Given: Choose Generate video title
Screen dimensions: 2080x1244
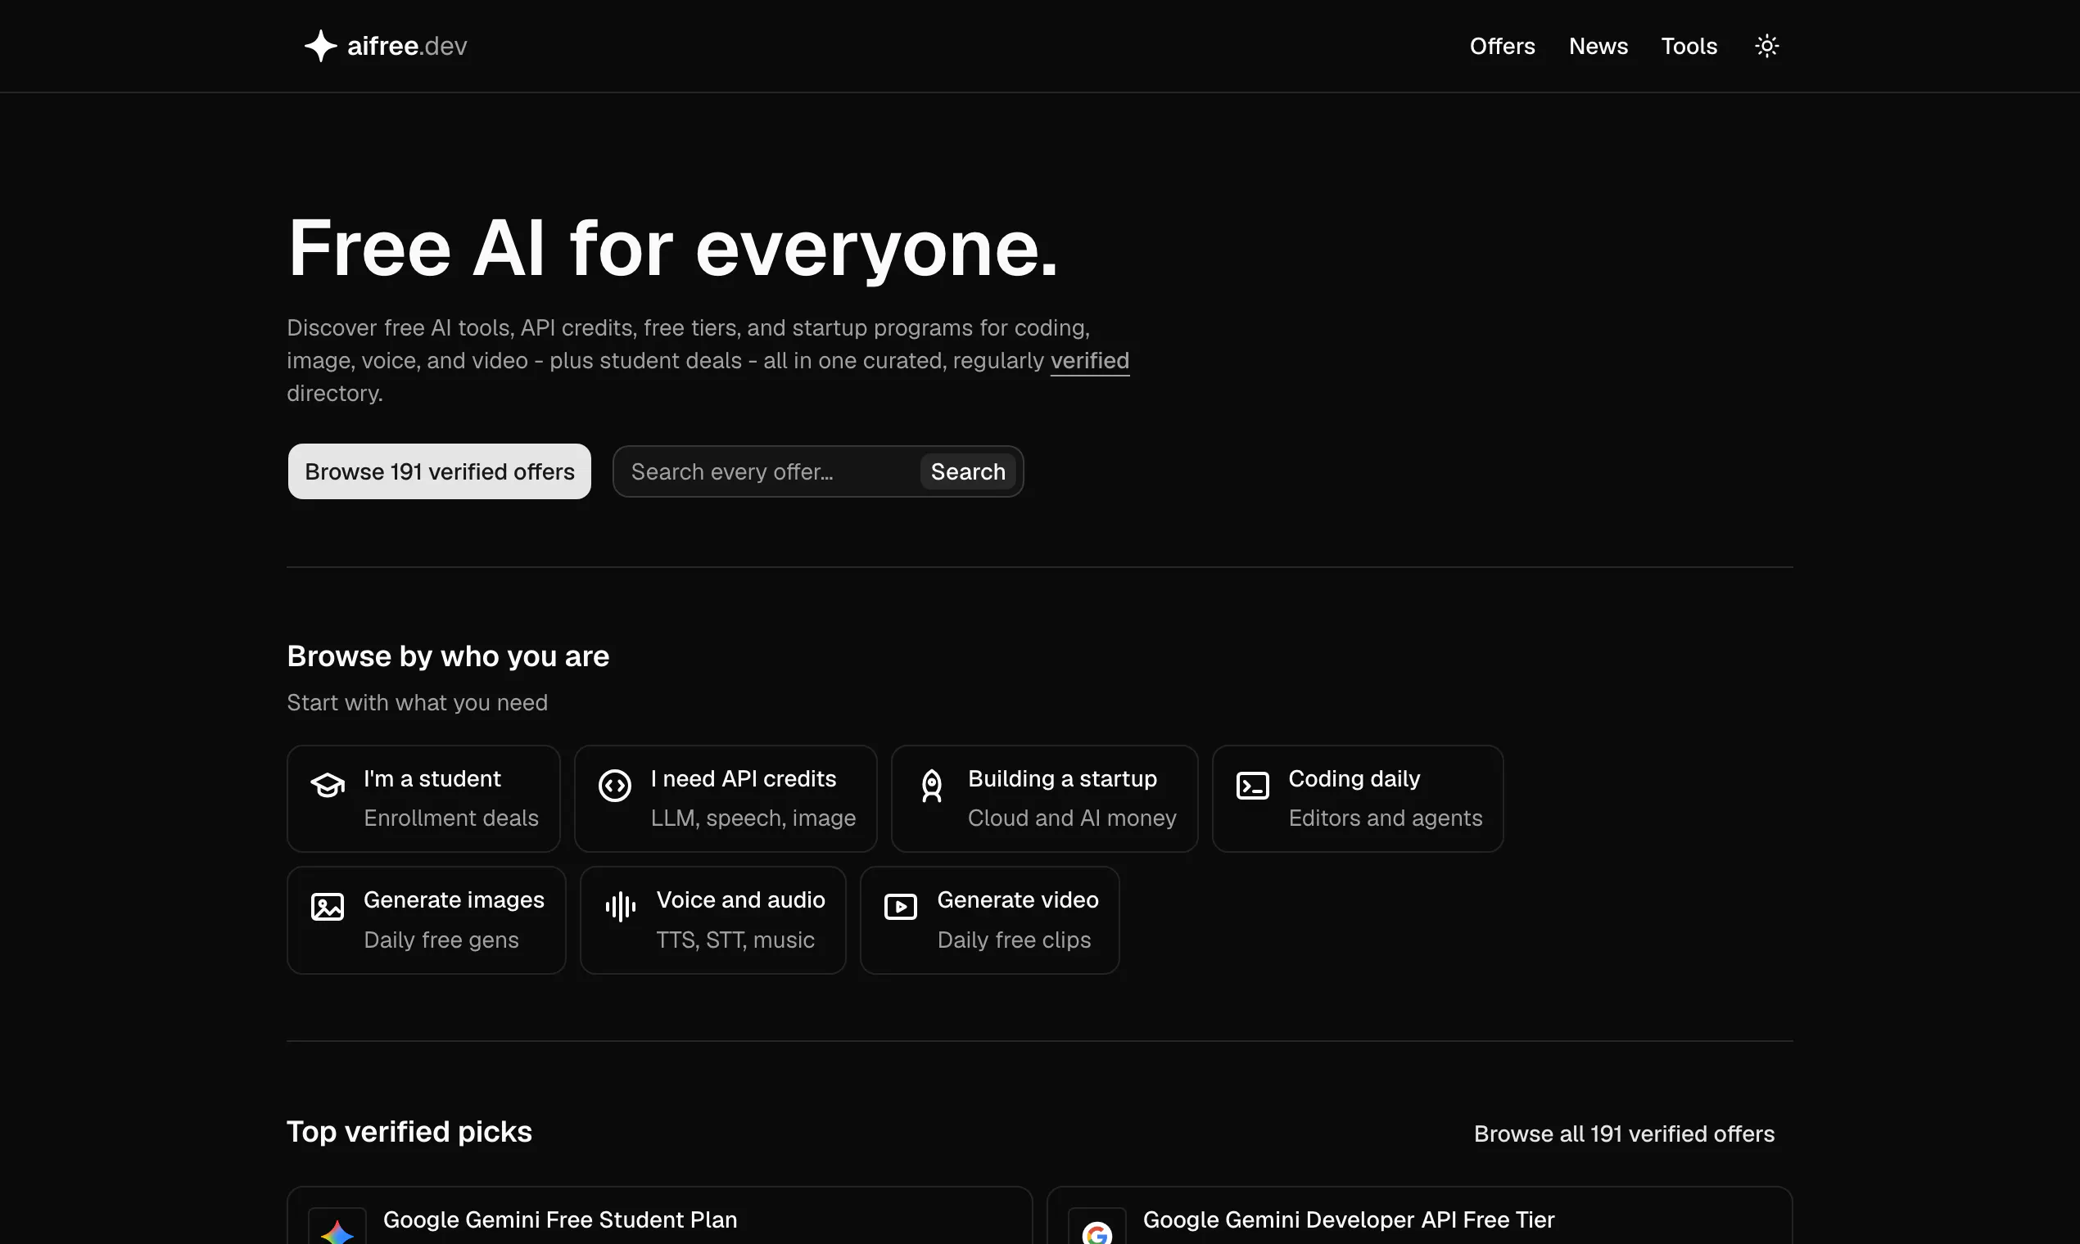Looking at the screenshot, I should 1017,899.
